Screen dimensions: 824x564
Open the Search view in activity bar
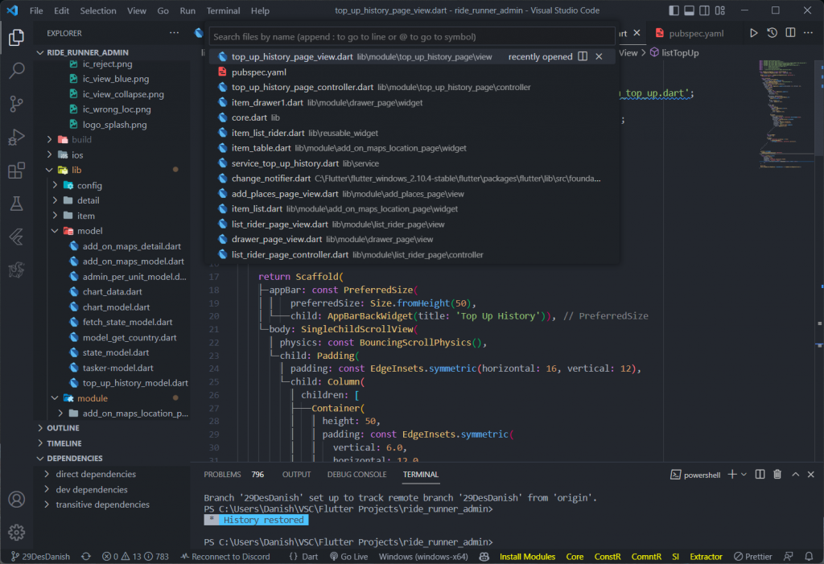pos(16,71)
